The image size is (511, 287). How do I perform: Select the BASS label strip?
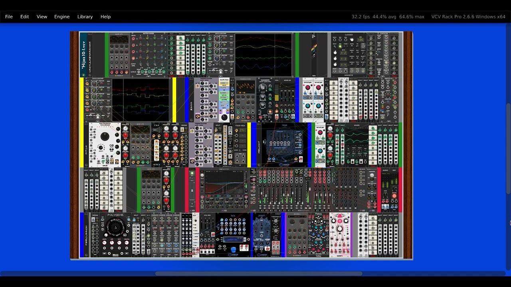coord(191,105)
